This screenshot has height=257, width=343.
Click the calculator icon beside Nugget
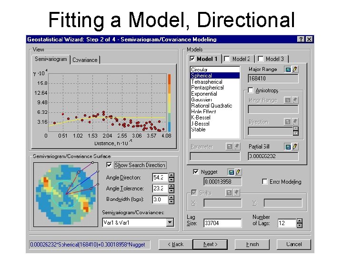click(x=231, y=172)
